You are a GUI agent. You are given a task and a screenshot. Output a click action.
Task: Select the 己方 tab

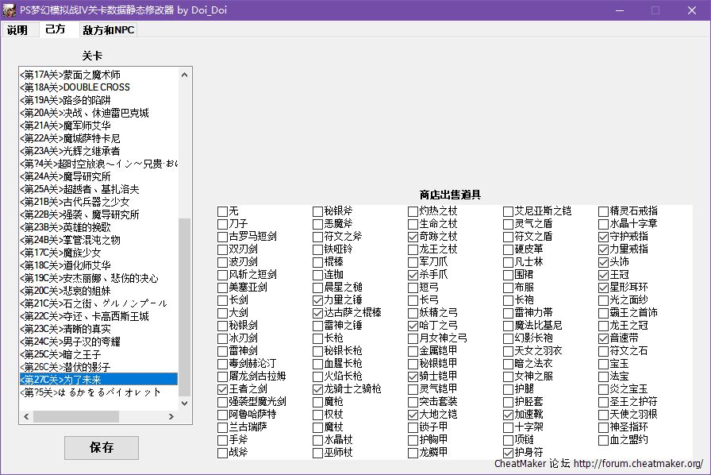[56, 29]
